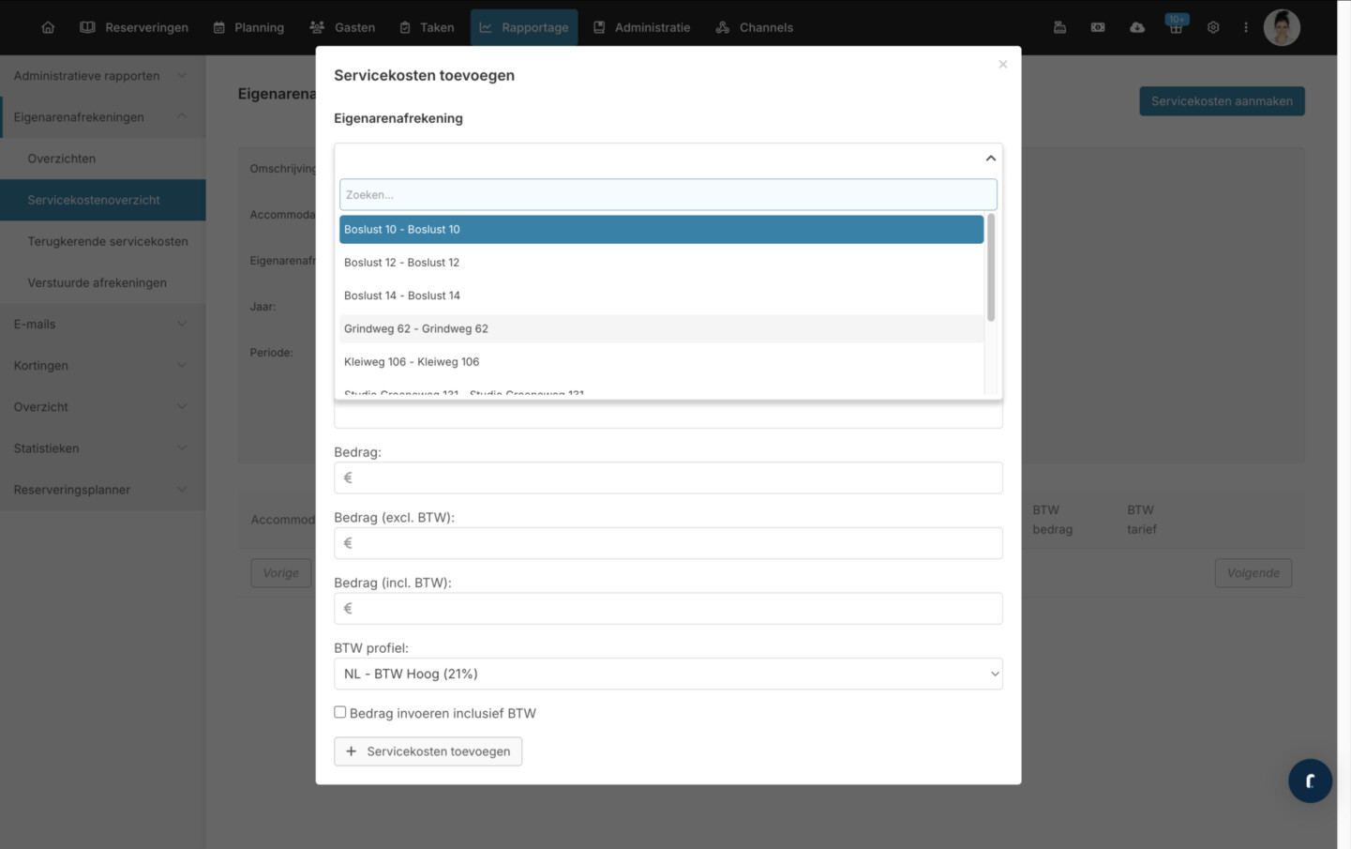This screenshot has height=849, width=1351.
Task: Click the dropdown list scrollbar
Action: point(991,268)
